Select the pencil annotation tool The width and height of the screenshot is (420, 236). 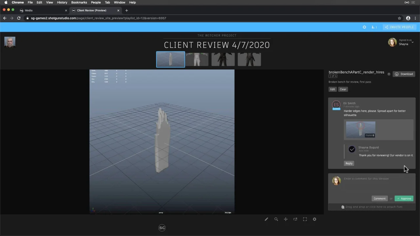266,219
